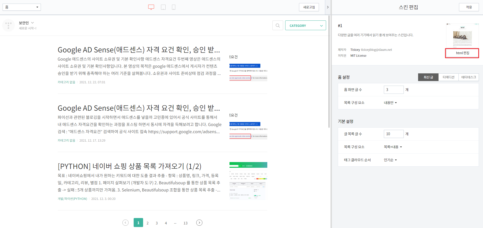This screenshot has width=483, height=228.
Task: Select the 태터데스크 home setting tab
Action: pyautogui.click(x=469, y=77)
